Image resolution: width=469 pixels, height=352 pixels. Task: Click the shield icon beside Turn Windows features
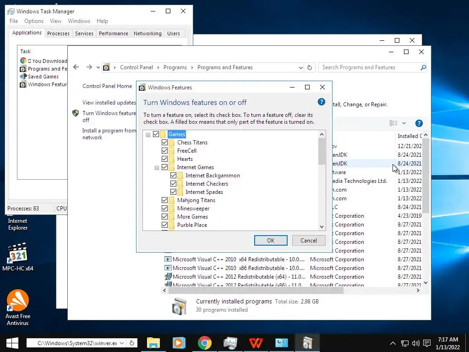point(76,113)
